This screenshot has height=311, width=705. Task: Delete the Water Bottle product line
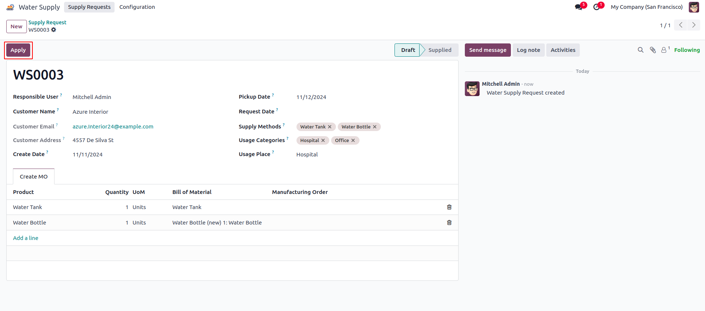pos(449,223)
